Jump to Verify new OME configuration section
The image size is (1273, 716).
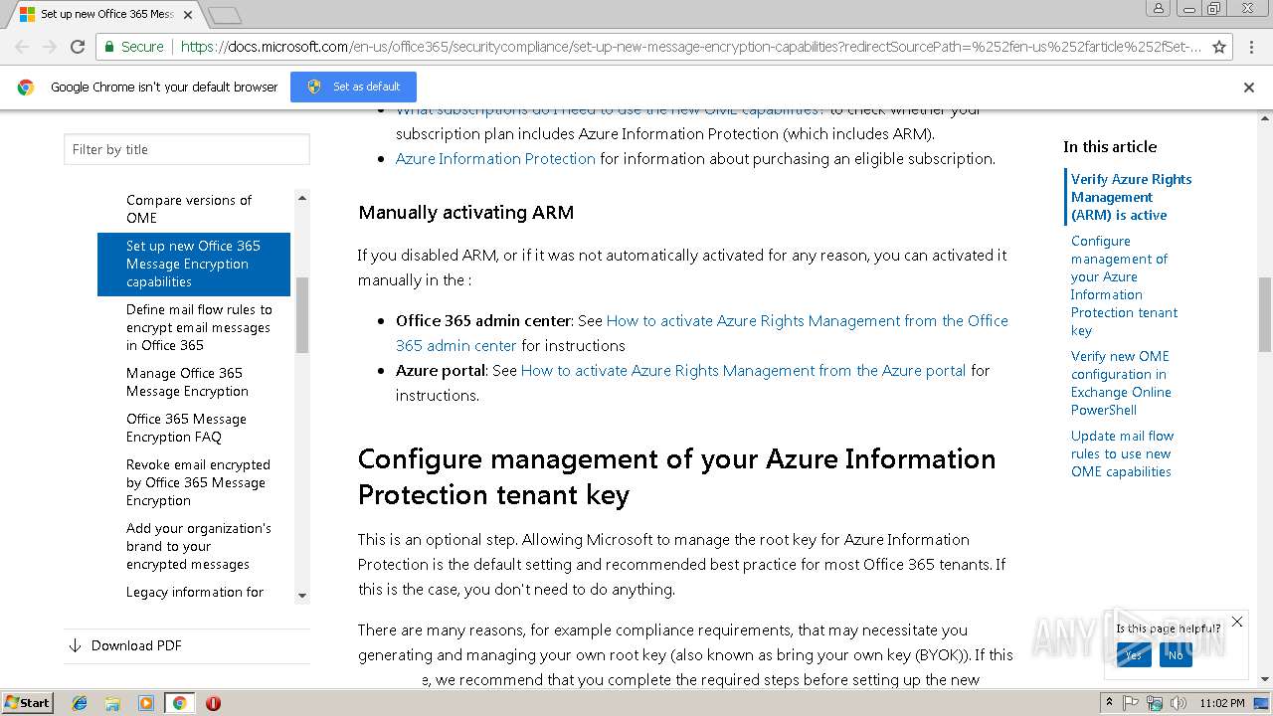pos(1121,383)
